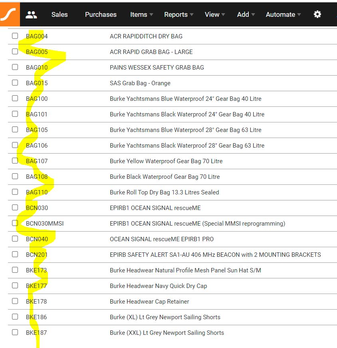Screen dimensions: 337x348
Task: Expand the Automate dropdown menu
Action: click(283, 15)
